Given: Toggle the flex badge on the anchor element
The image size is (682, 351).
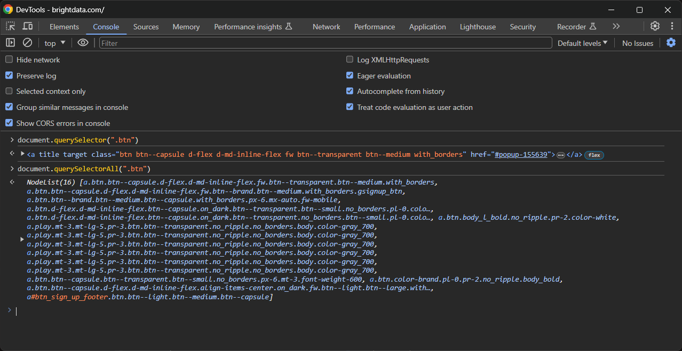Looking at the screenshot, I should point(593,155).
